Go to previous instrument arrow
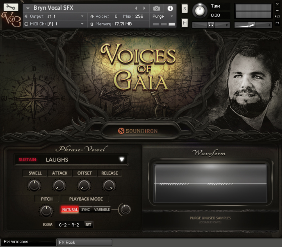 point(136,8)
